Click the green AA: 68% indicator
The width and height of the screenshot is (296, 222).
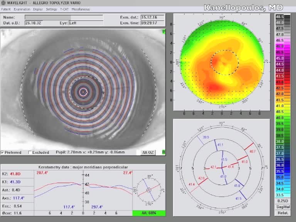pos(149,213)
